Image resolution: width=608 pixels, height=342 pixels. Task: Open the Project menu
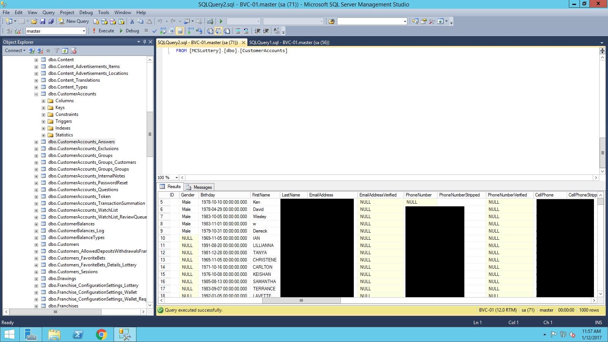click(x=67, y=12)
